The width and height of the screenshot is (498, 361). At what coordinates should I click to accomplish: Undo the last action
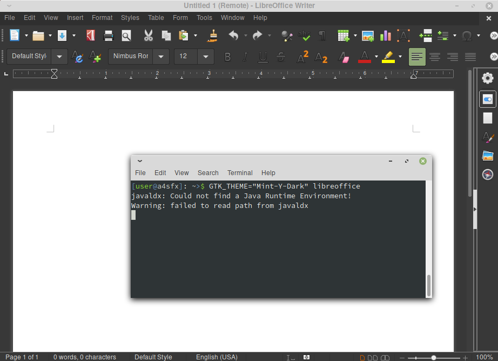[x=233, y=36]
